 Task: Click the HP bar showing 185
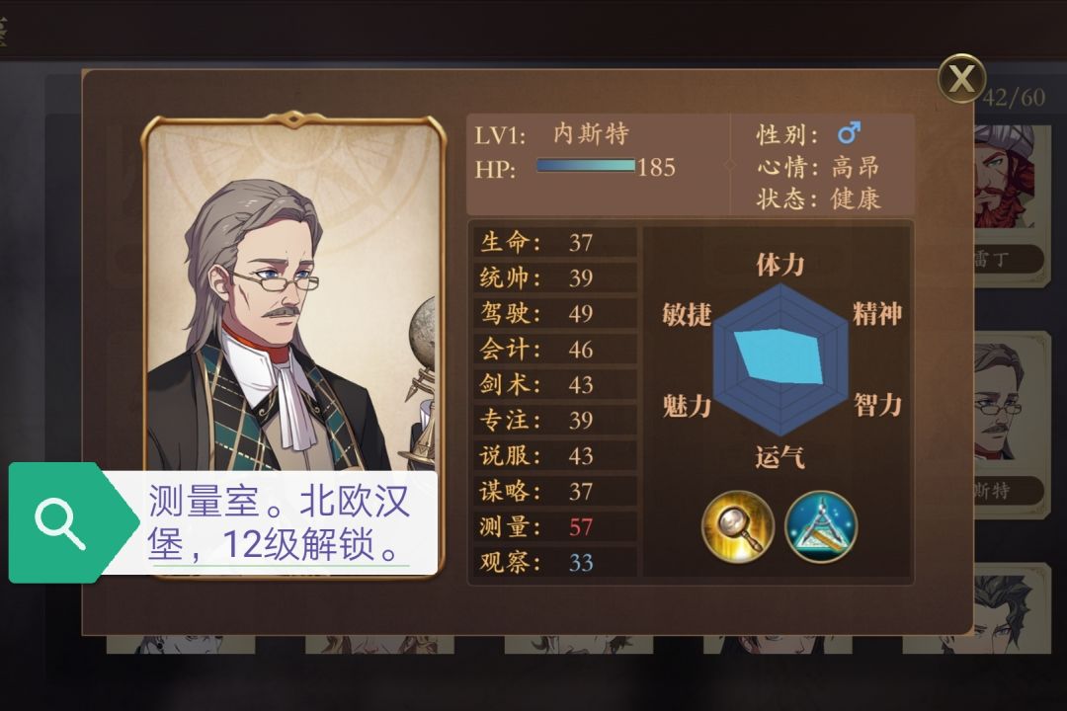tap(585, 166)
